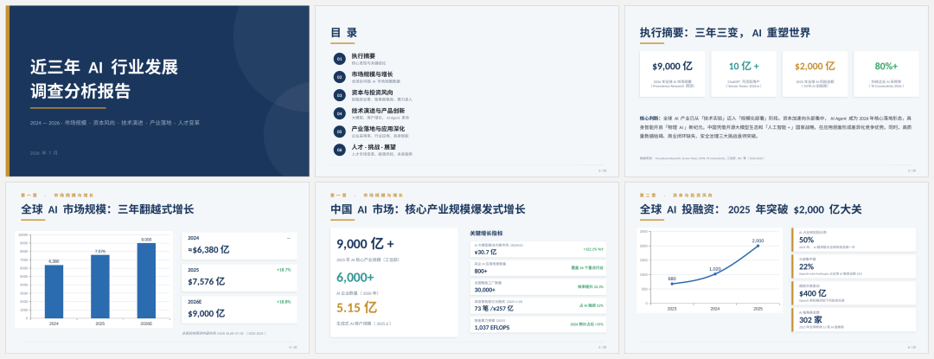This screenshot has width=934, height=359.
Task: Open the 目录 table of contents slide
Action: pos(467,91)
